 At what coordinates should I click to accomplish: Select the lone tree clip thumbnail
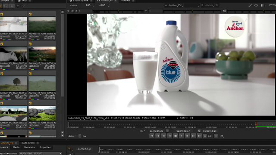point(13,84)
